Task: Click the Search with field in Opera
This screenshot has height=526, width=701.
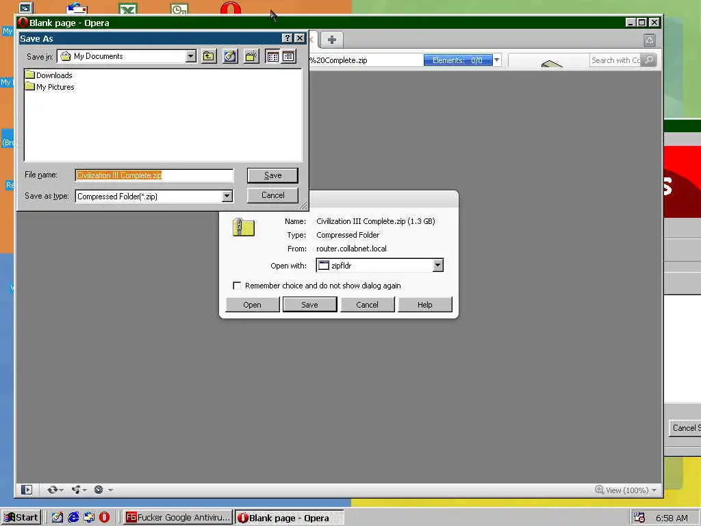Action: click(615, 60)
